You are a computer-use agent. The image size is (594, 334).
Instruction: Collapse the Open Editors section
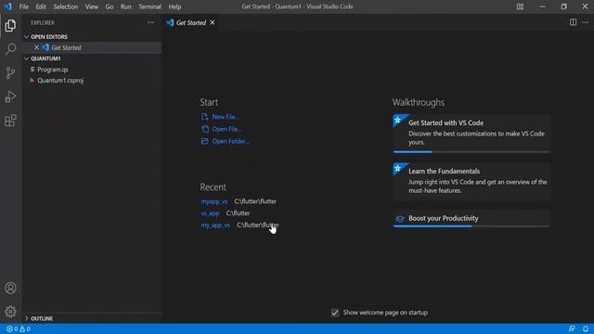[x=26, y=37]
